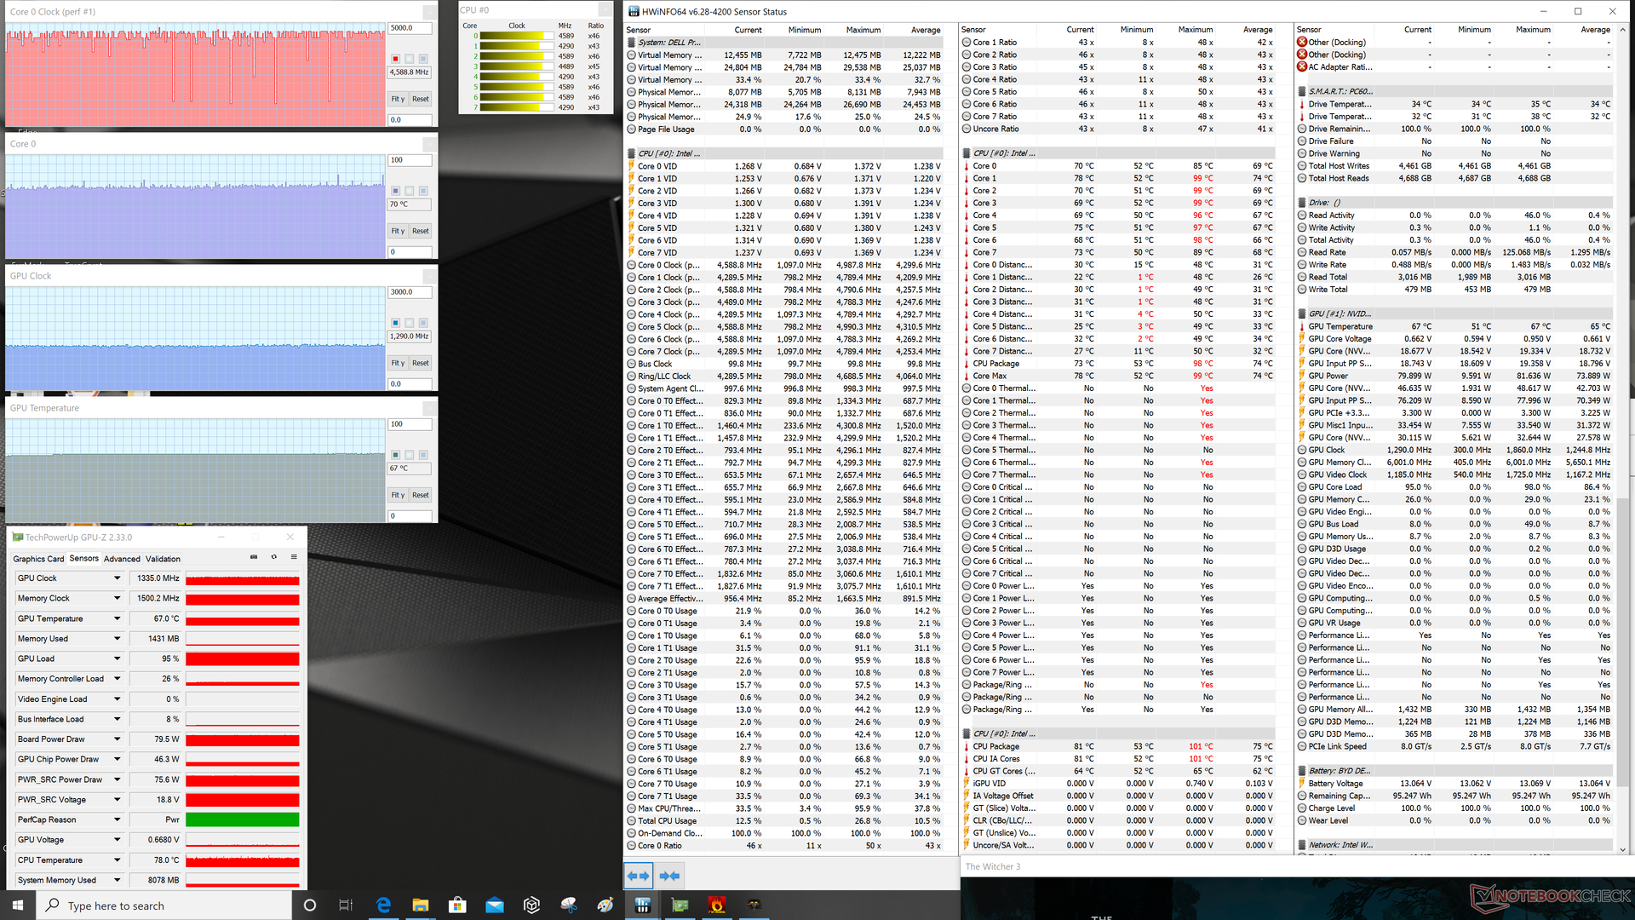Click Reset in Core 0 Clock graph
The image size is (1635, 920).
click(421, 99)
